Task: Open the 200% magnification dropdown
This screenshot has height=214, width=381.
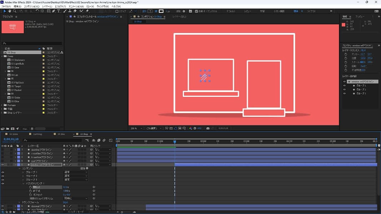Action: (x=136, y=128)
